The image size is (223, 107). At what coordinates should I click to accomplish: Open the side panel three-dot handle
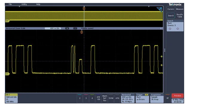(165, 50)
